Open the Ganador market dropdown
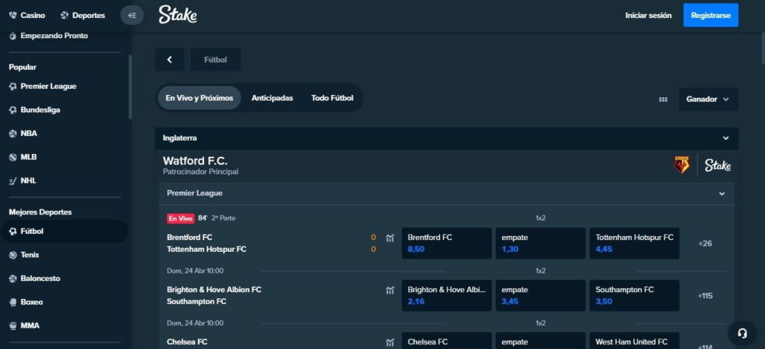The image size is (765, 349). (708, 99)
